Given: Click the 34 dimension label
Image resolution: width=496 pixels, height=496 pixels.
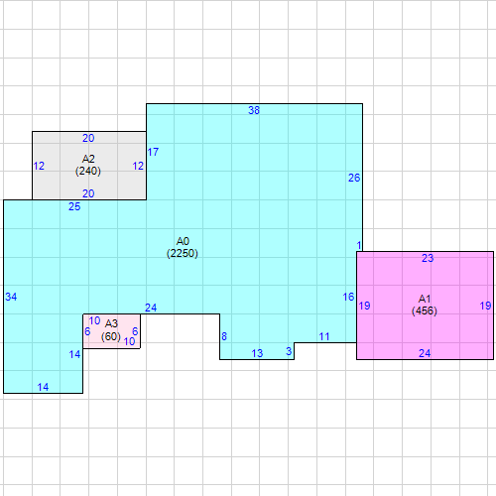Looking at the screenshot, I should pyautogui.click(x=11, y=297).
